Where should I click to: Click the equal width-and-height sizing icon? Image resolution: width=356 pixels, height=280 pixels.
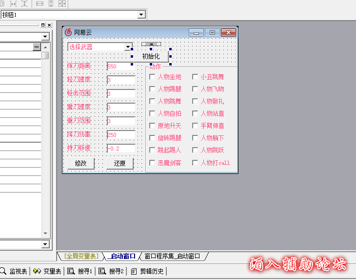point(62,3)
